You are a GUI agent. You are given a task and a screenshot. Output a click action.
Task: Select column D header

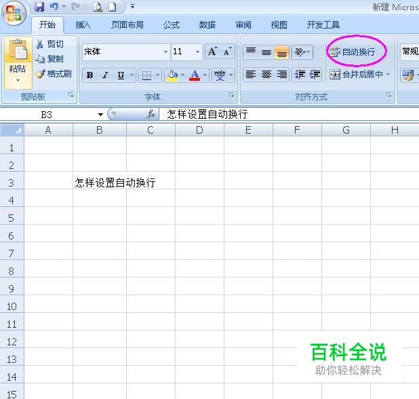click(199, 130)
